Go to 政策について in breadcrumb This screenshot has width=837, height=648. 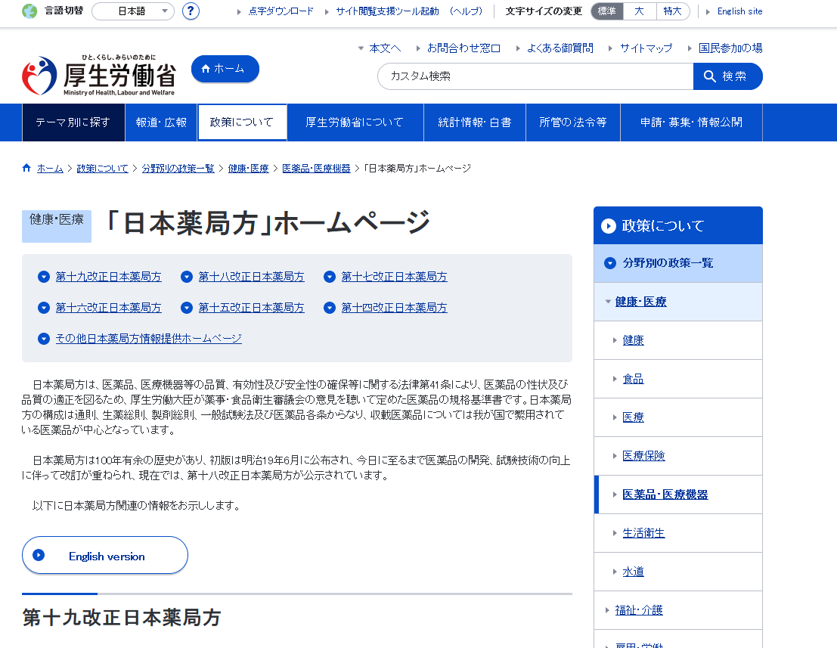pyautogui.click(x=103, y=169)
